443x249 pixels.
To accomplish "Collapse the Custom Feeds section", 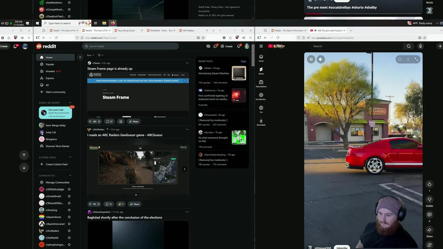I will [70, 157].
